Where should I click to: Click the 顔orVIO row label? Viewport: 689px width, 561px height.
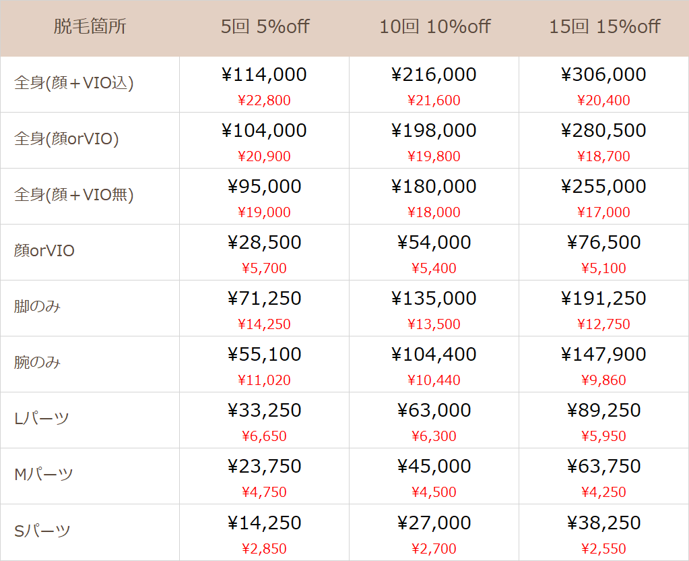pyautogui.click(x=44, y=250)
